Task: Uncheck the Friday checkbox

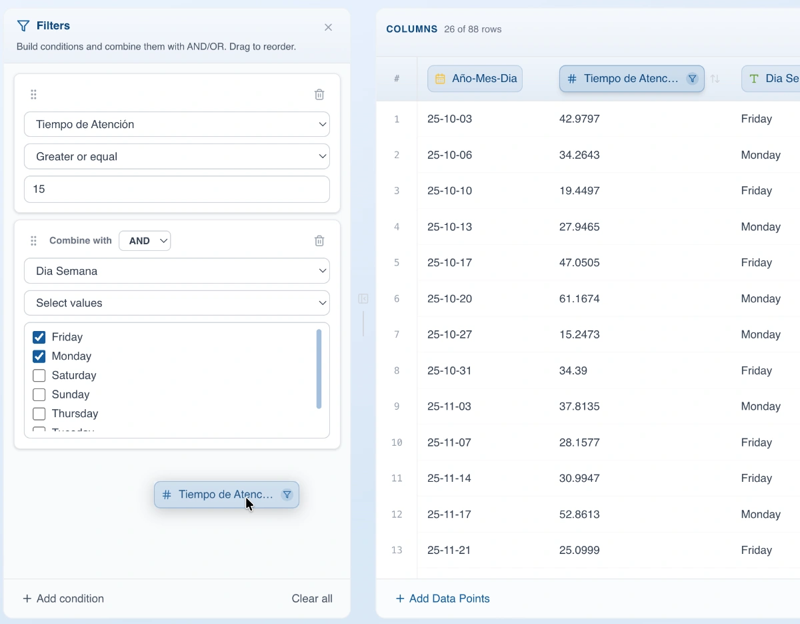Action: click(39, 337)
